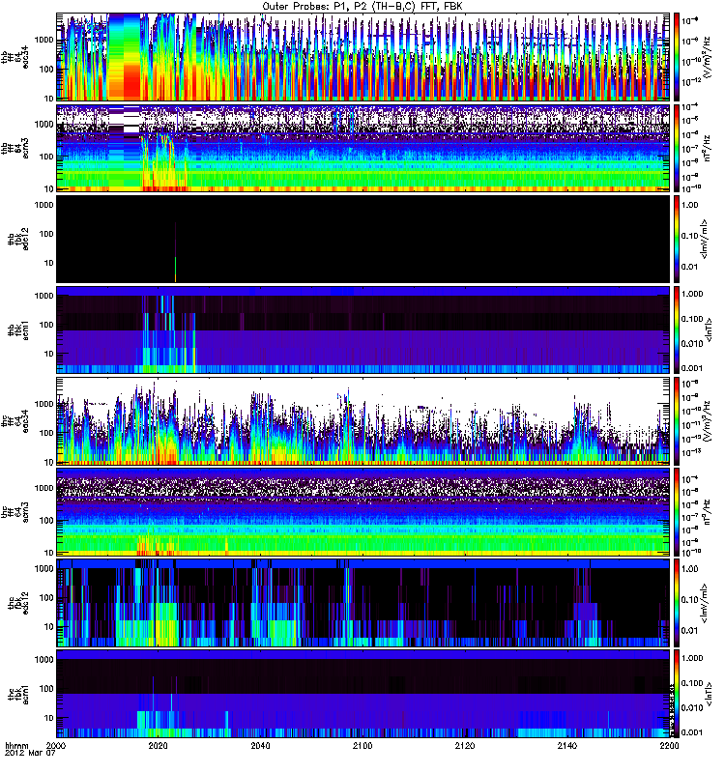Click the "thb fff 64 eac34" y-axis title
Viewport: 725px width, 773px height.
coord(15,57)
